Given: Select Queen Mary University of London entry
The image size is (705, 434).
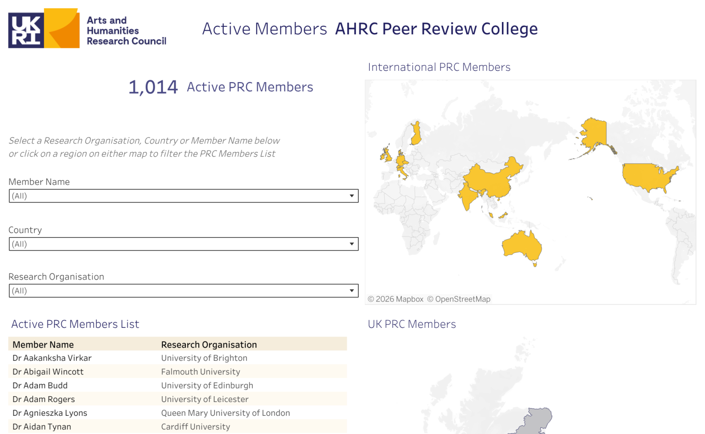Looking at the screenshot, I should (225, 413).
